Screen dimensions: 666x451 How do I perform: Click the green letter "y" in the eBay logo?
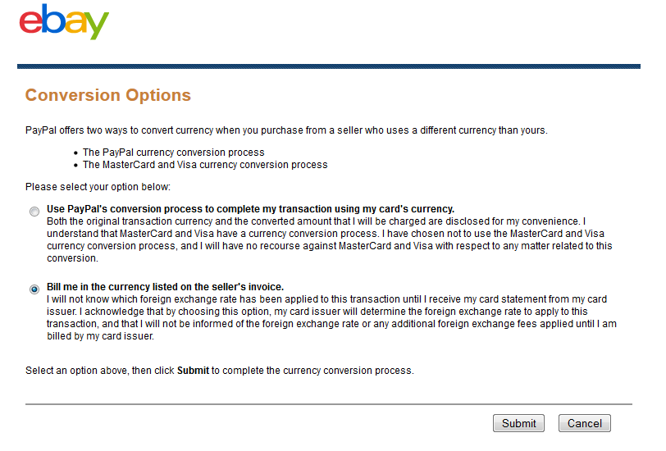click(97, 26)
